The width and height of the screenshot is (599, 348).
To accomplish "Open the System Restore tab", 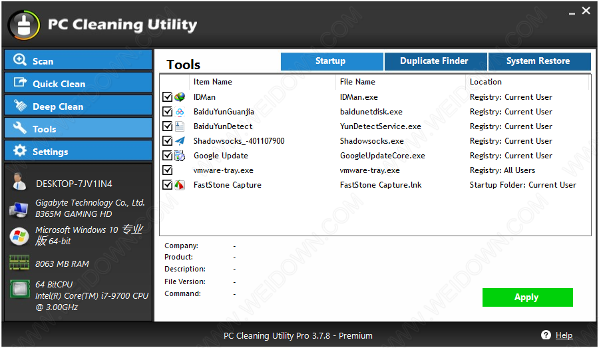I will point(539,61).
